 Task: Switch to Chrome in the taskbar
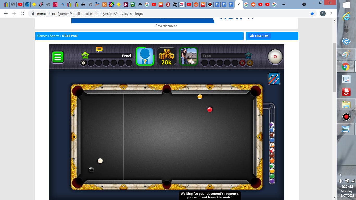[346, 67]
